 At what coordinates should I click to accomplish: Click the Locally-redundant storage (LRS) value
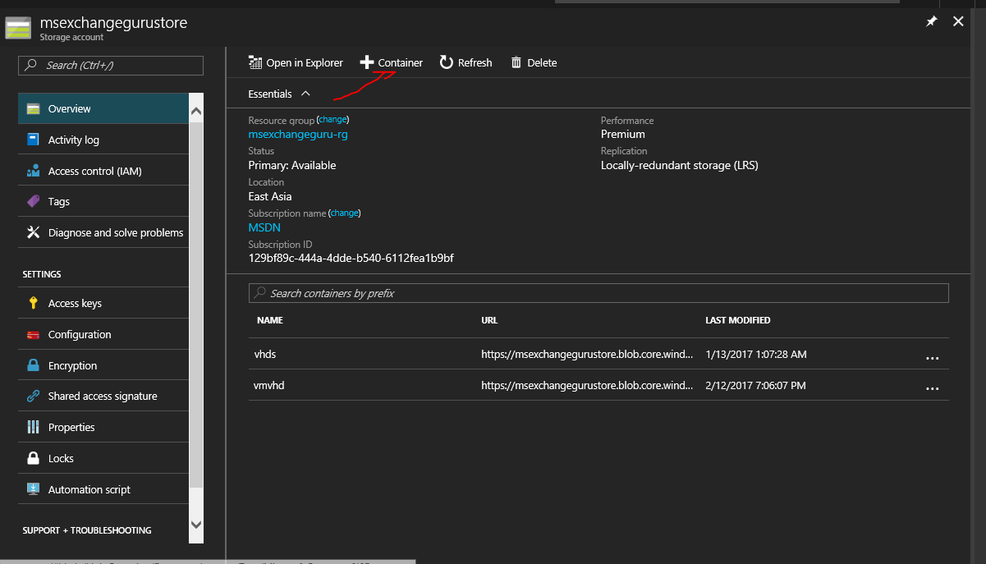point(680,165)
